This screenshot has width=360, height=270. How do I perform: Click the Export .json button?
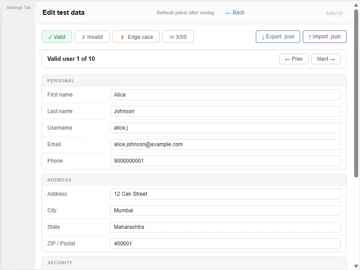pos(278,37)
